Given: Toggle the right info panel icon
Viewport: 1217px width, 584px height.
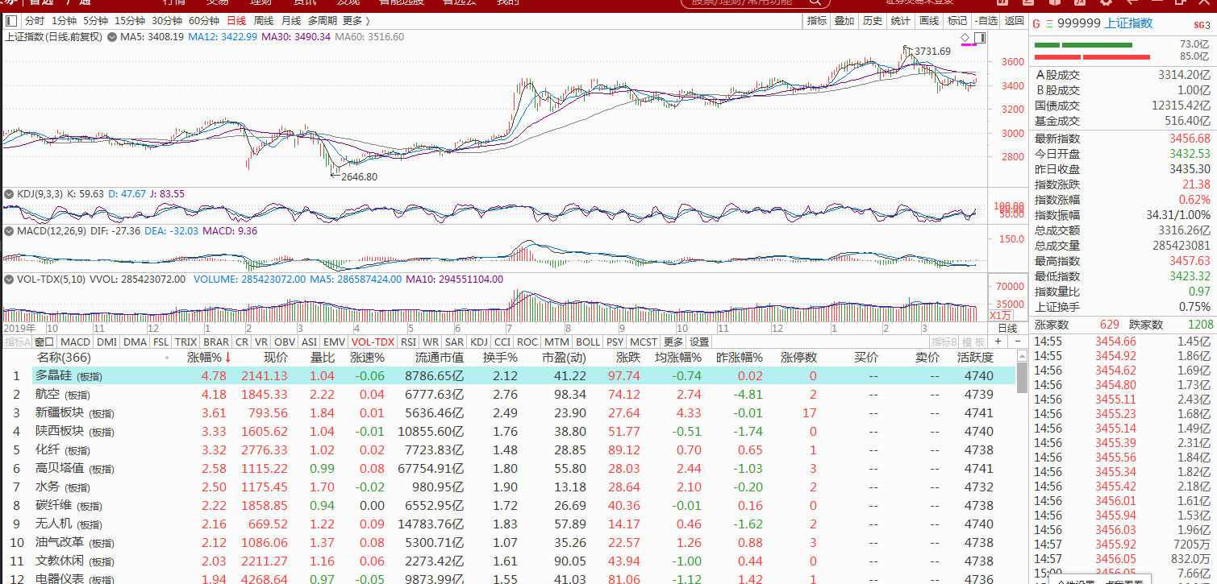Looking at the screenshot, I should click(980, 38).
